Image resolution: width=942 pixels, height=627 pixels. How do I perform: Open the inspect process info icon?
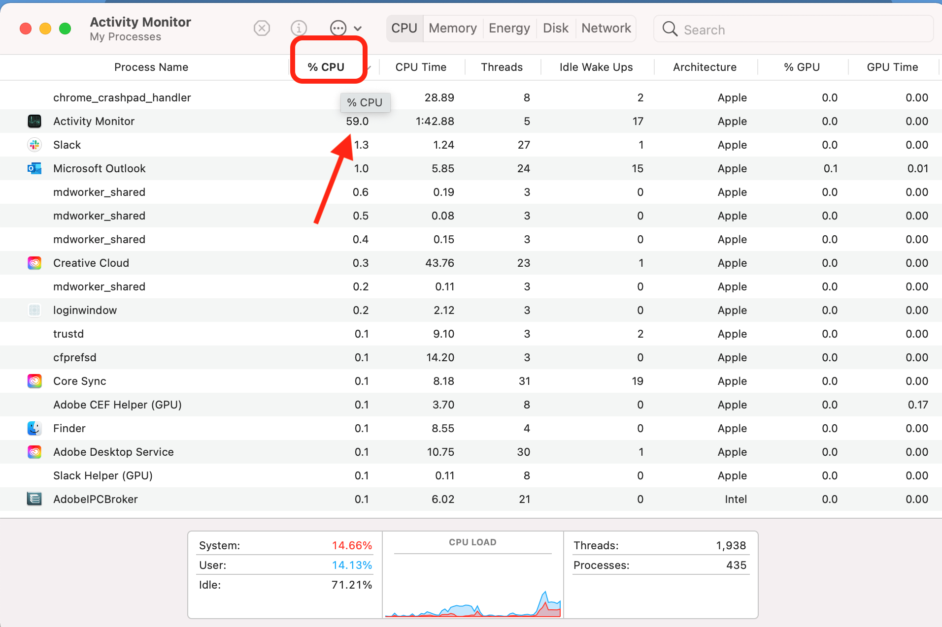299,28
